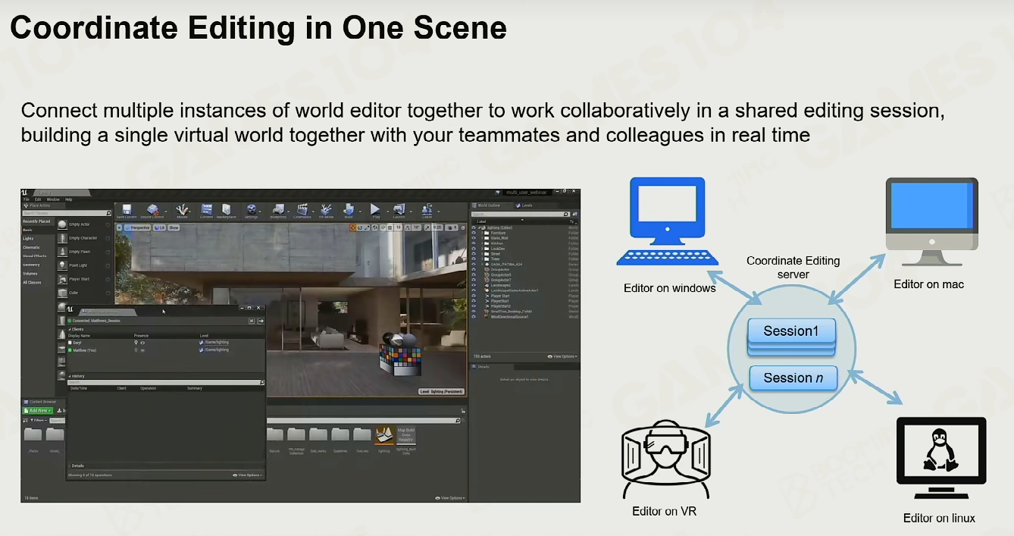Open the Window menu

(52, 199)
